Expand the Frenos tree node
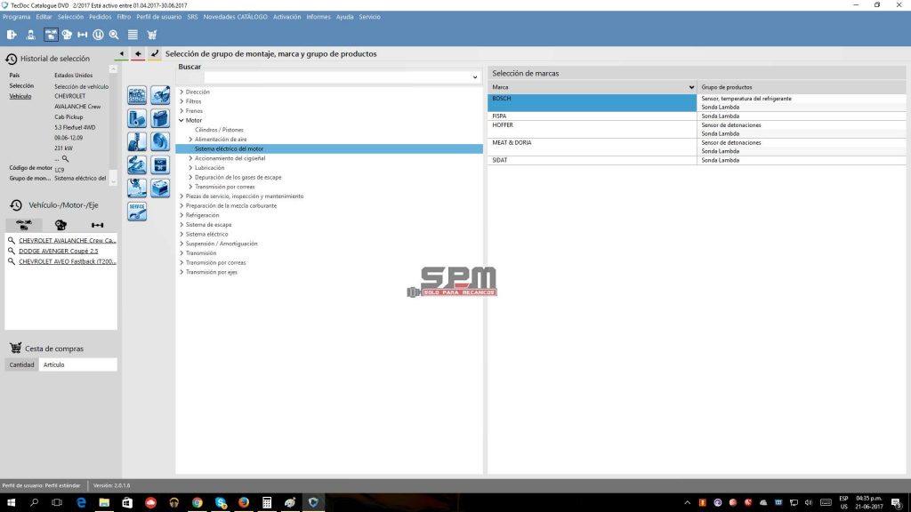Image resolution: width=911 pixels, height=512 pixels. [x=181, y=111]
